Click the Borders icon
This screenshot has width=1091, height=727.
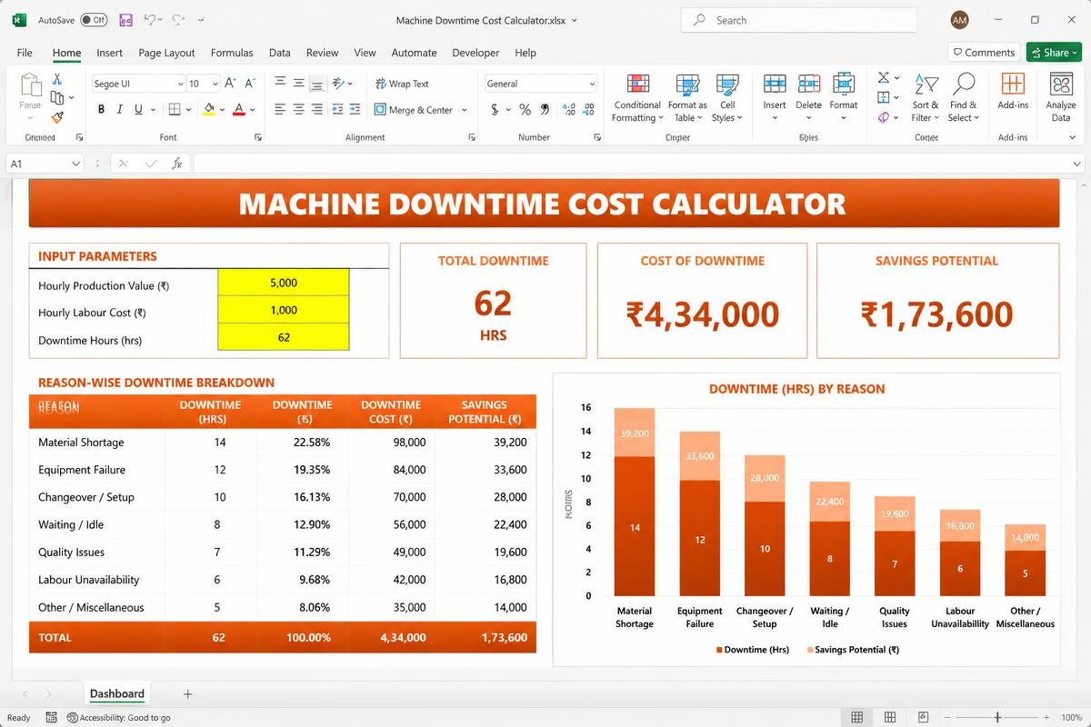click(175, 109)
